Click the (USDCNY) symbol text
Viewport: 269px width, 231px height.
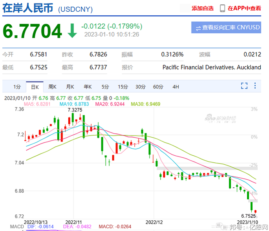(75, 9)
